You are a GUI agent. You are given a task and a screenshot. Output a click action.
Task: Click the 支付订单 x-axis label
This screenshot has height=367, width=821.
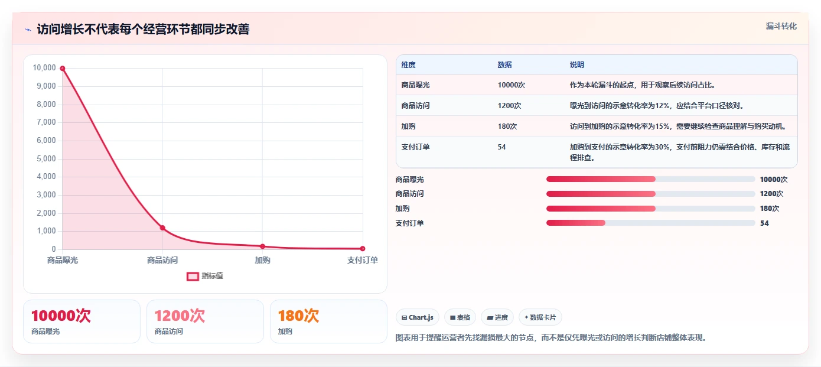[363, 260]
